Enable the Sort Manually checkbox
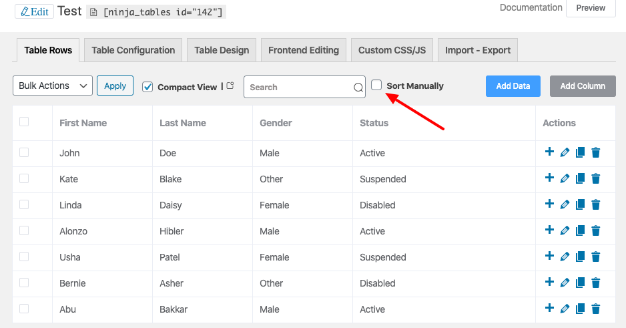 [x=376, y=86]
